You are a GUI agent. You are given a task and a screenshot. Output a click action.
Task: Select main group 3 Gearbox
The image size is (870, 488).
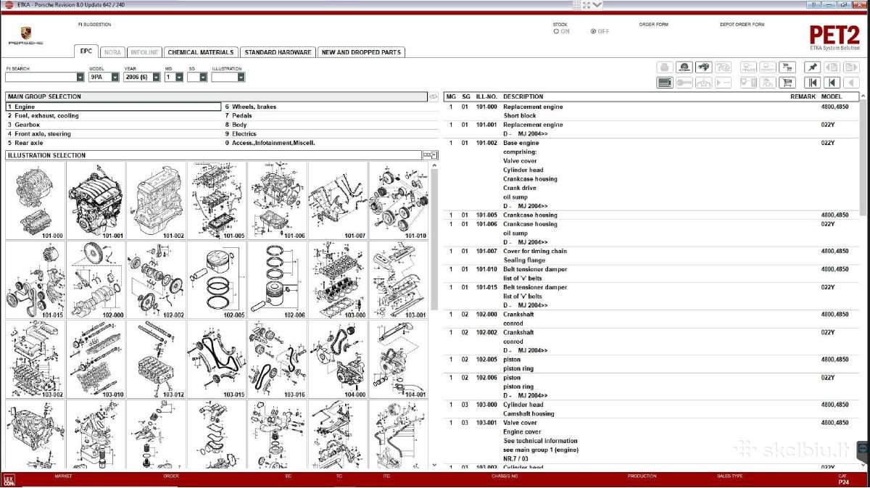point(113,125)
